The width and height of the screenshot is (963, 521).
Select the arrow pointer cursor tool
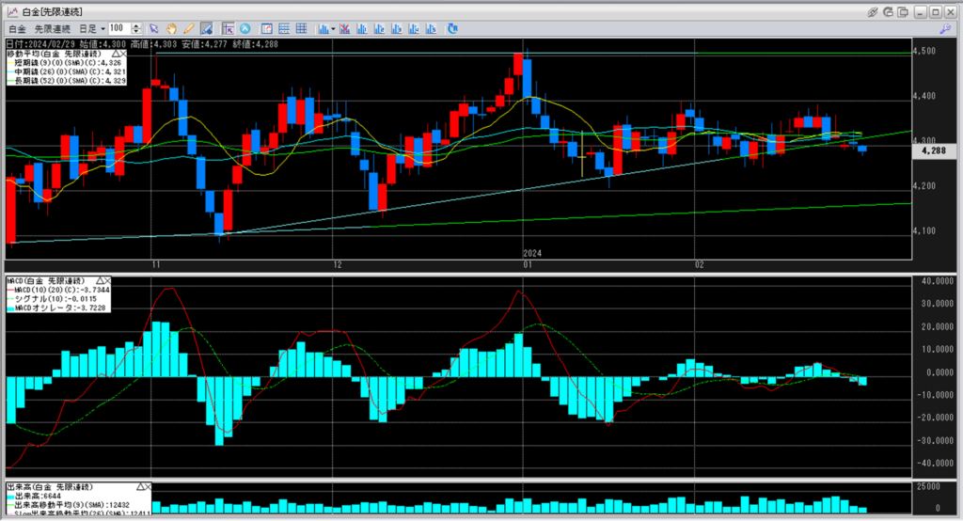153,29
